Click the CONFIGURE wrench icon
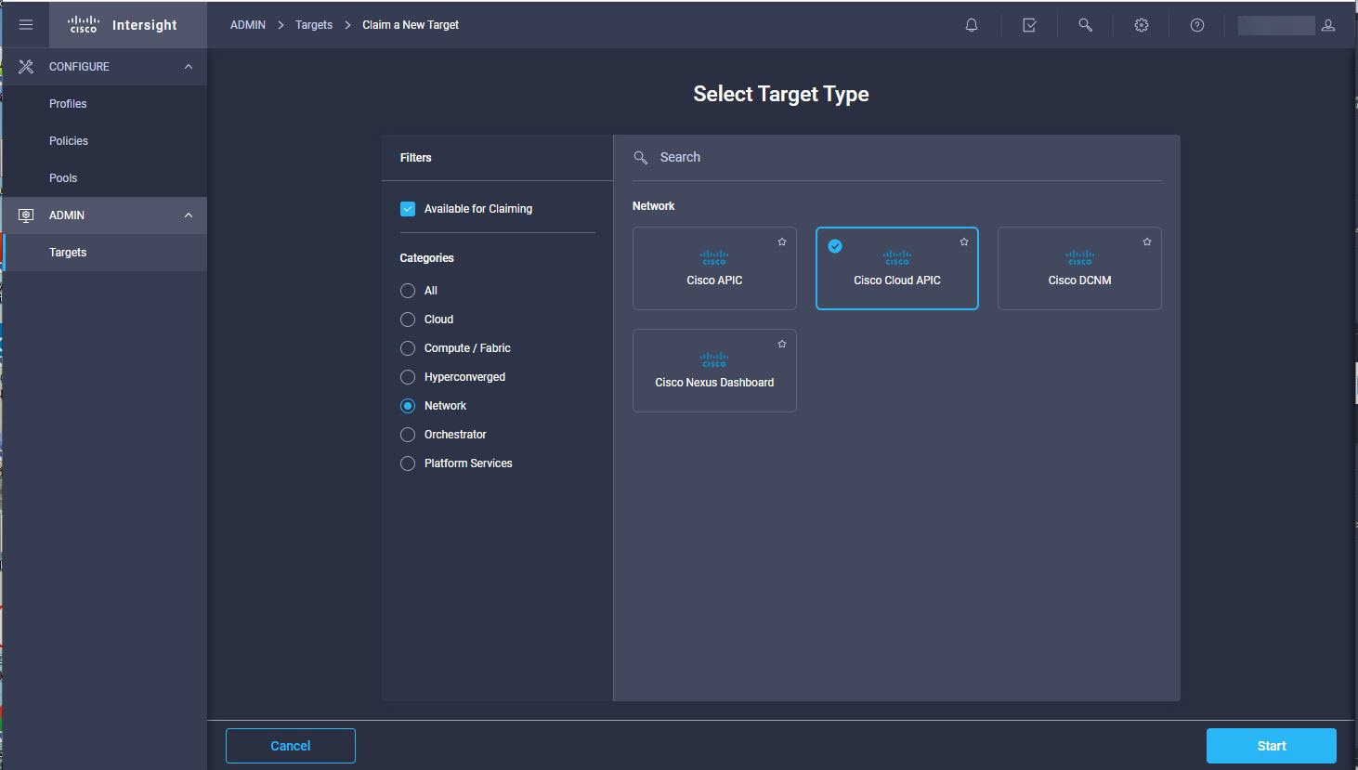This screenshot has width=1358, height=770. tap(26, 67)
